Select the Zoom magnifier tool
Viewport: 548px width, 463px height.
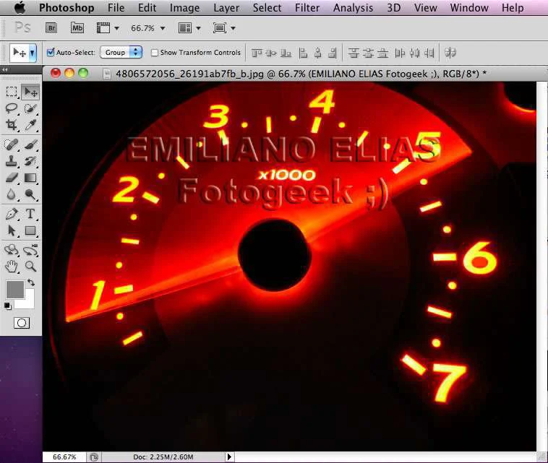(x=30, y=267)
